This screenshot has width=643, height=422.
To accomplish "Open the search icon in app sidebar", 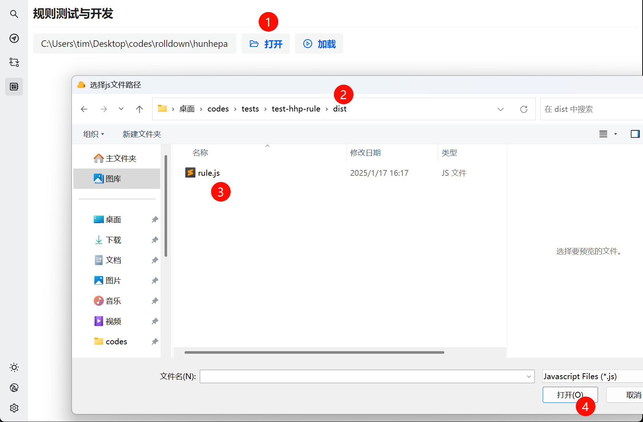I will (x=14, y=14).
